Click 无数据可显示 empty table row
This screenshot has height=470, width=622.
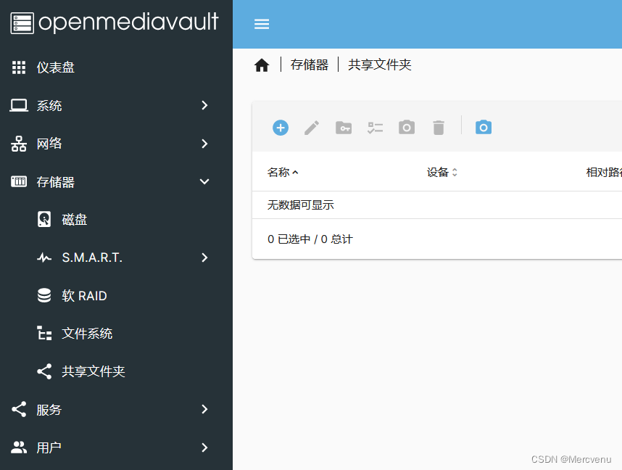click(437, 205)
